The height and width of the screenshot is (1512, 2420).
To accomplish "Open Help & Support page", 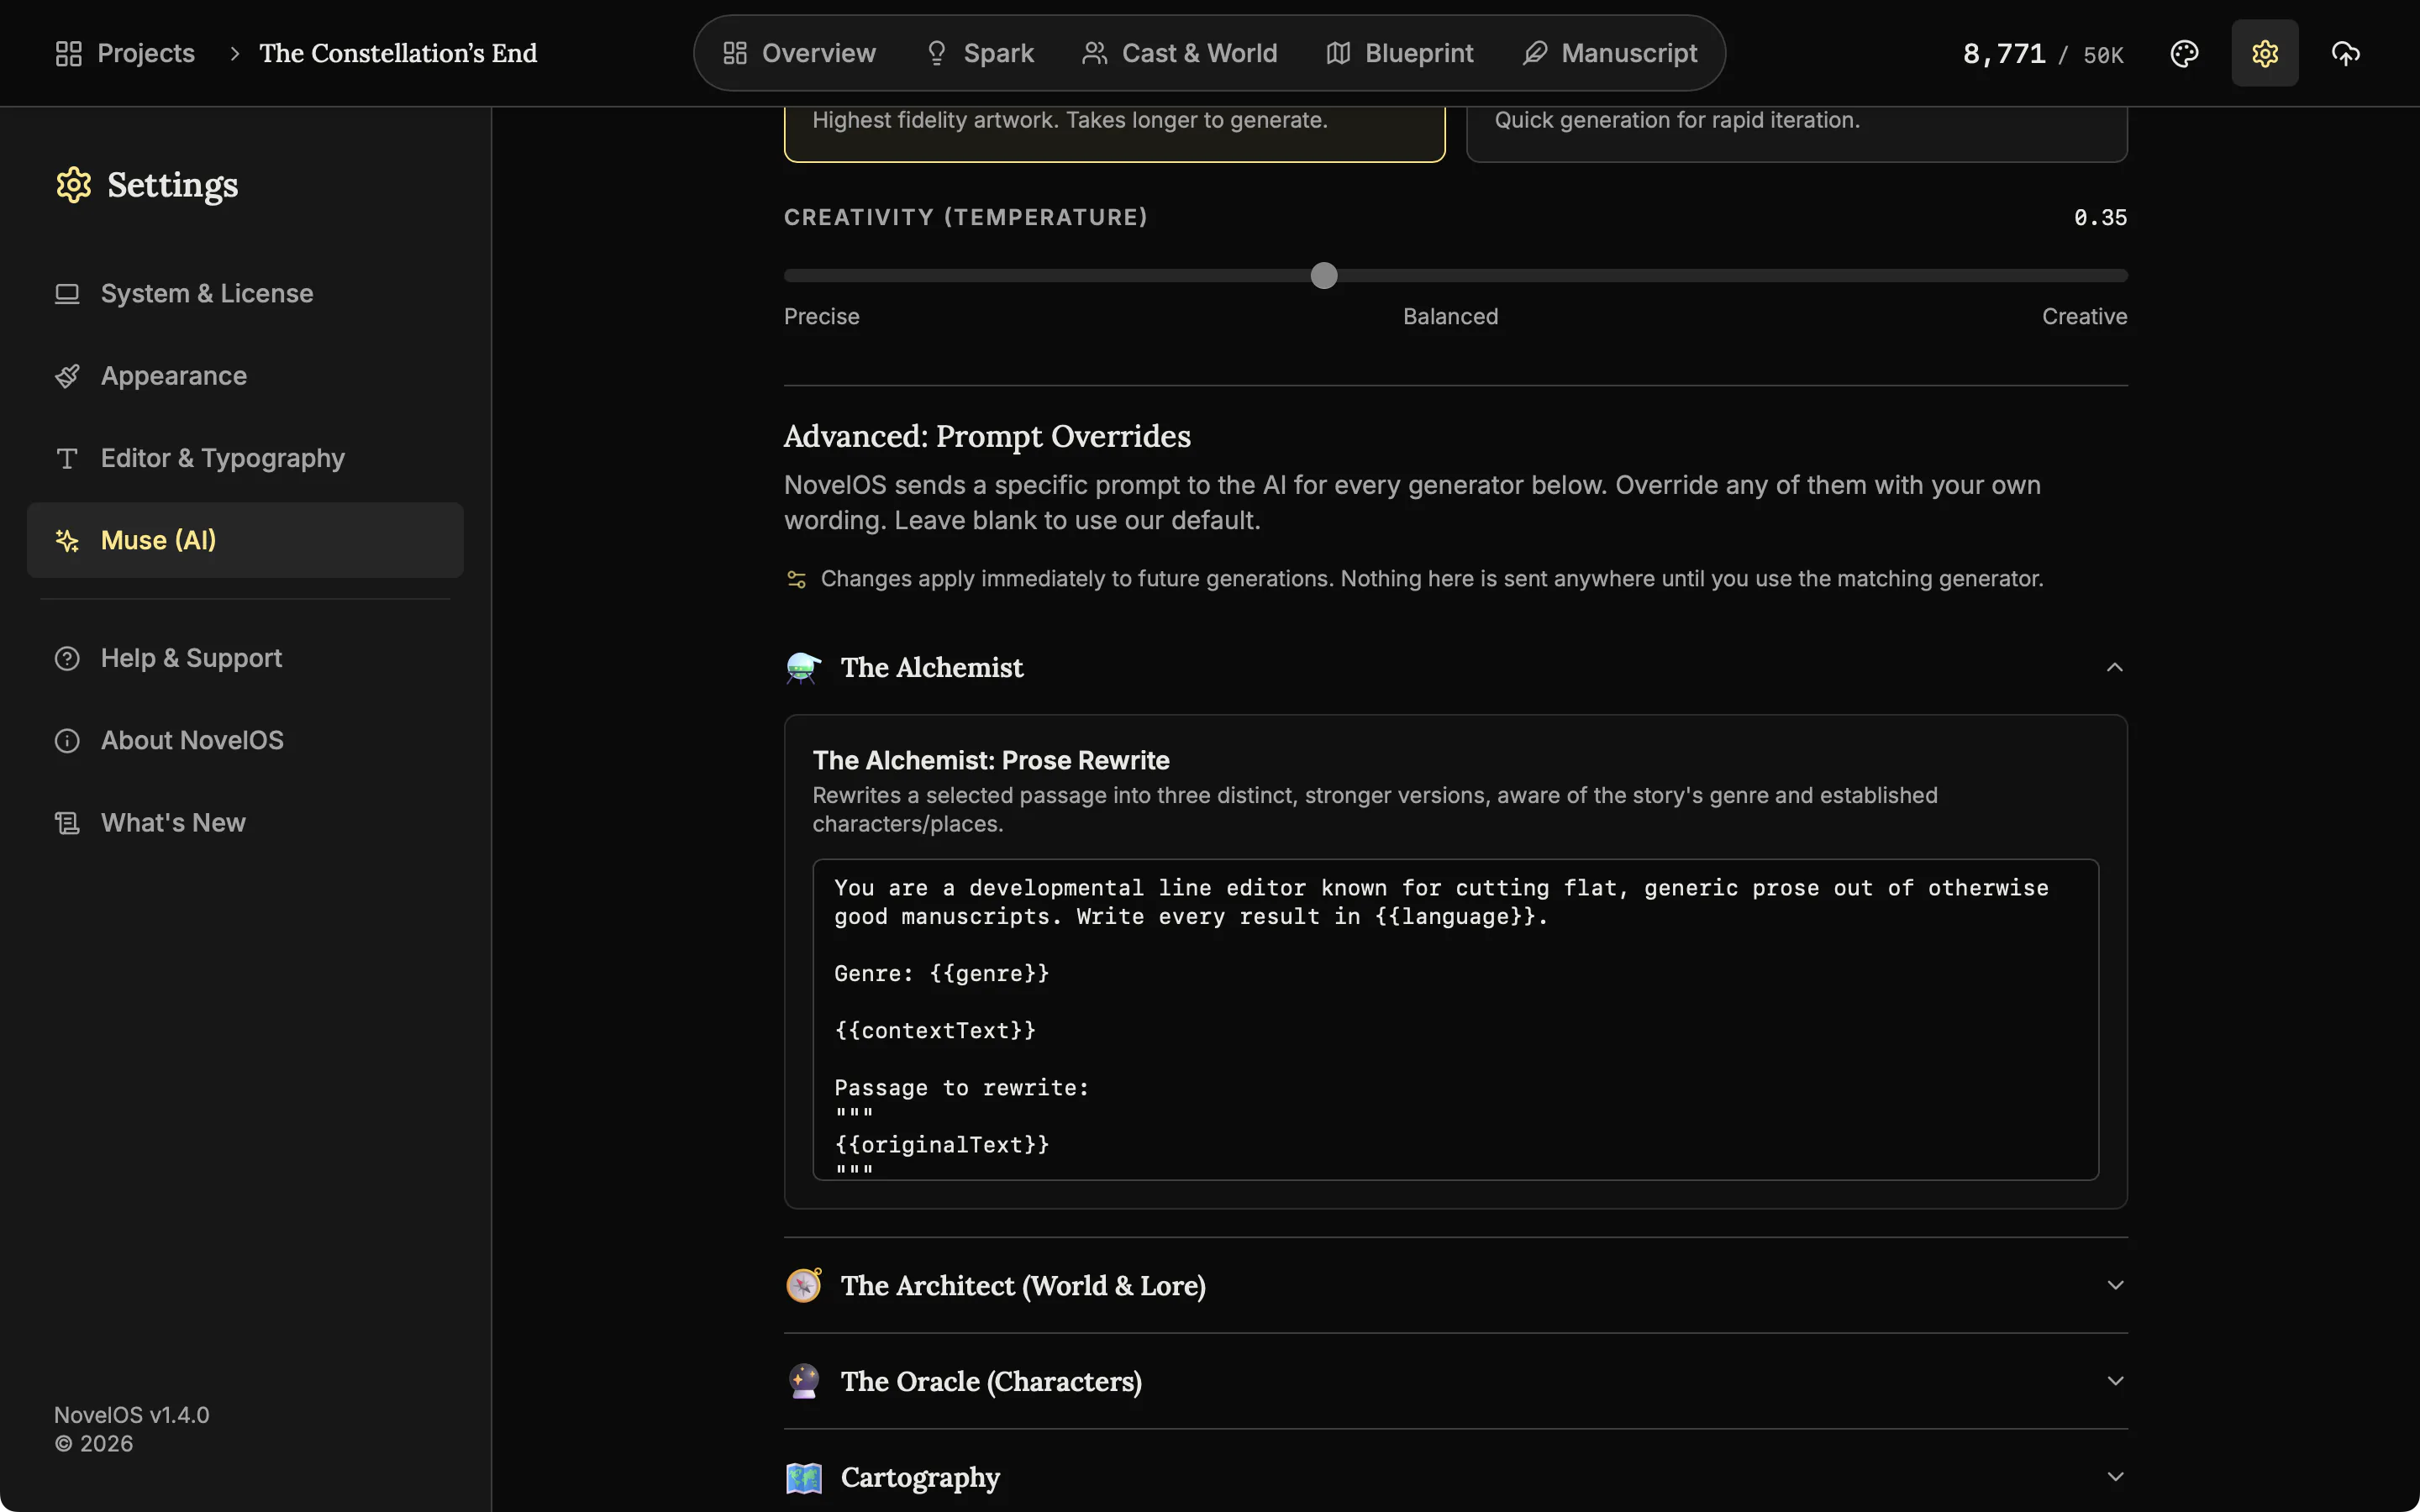I will [x=245, y=658].
